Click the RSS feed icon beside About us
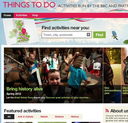128x123 pixels. (x=107, y=111)
